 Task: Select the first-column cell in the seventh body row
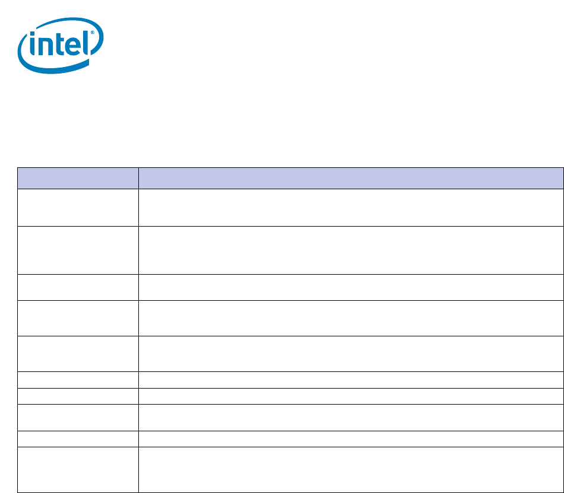tap(78, 396)
